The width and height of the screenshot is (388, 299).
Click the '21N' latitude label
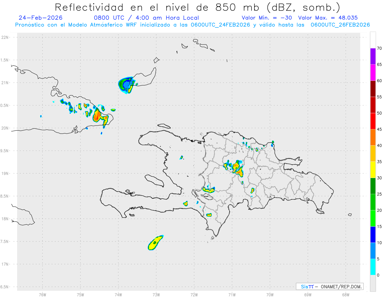(x=5, y=83)
